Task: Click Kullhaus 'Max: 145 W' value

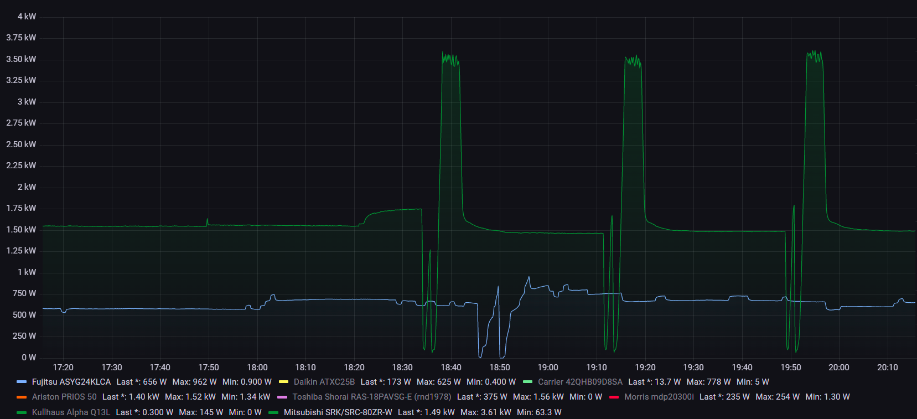Action: tap(201, 412)
